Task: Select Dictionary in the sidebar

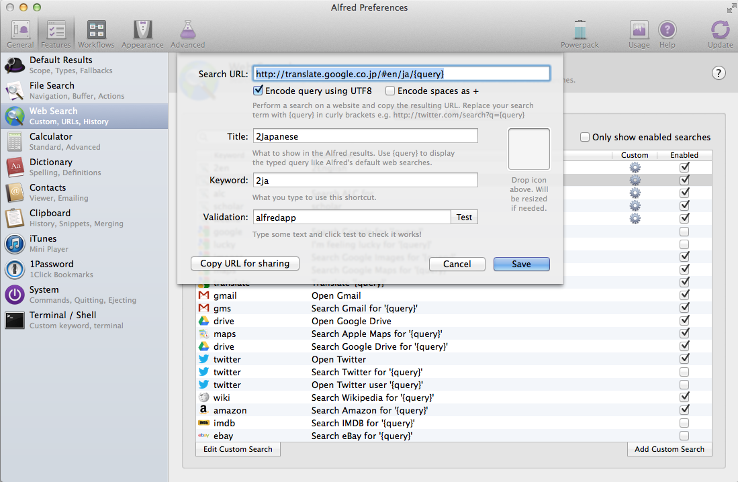Action: point(50,166)
